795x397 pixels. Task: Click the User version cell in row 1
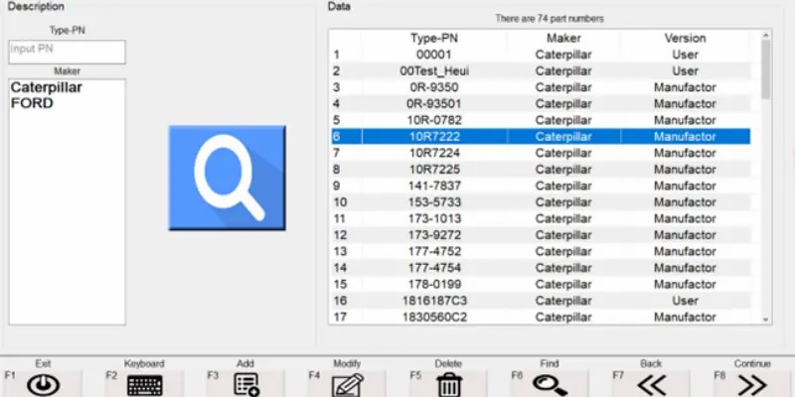point(685,55)
